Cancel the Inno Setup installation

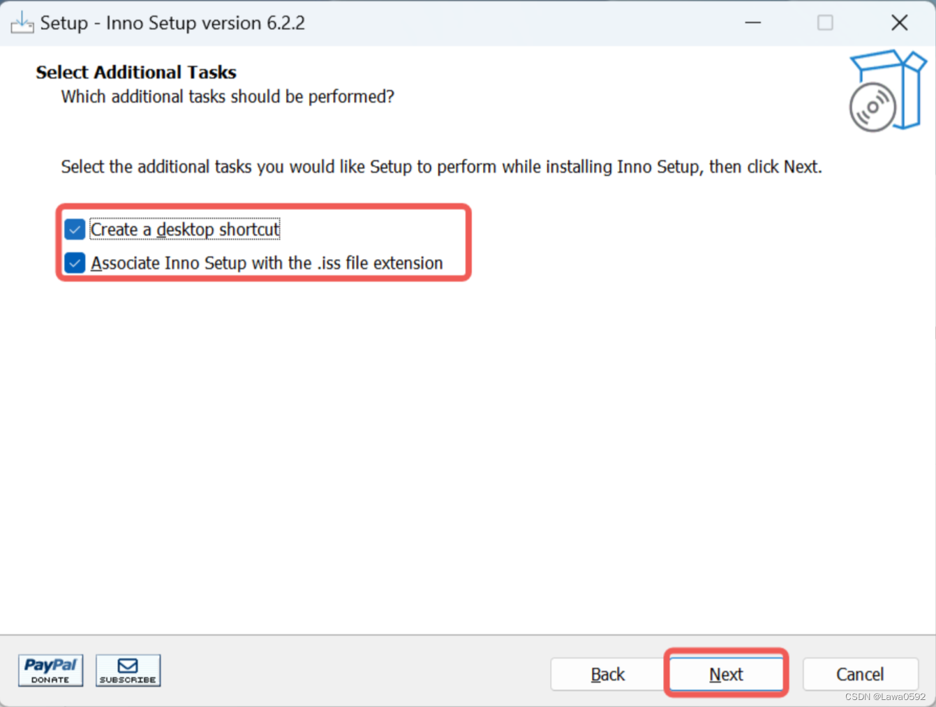(860, 674)
